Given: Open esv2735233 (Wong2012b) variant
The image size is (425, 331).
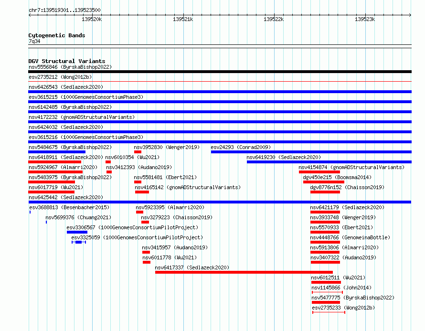Looking at the screenshot, I should tap(343, 308).
